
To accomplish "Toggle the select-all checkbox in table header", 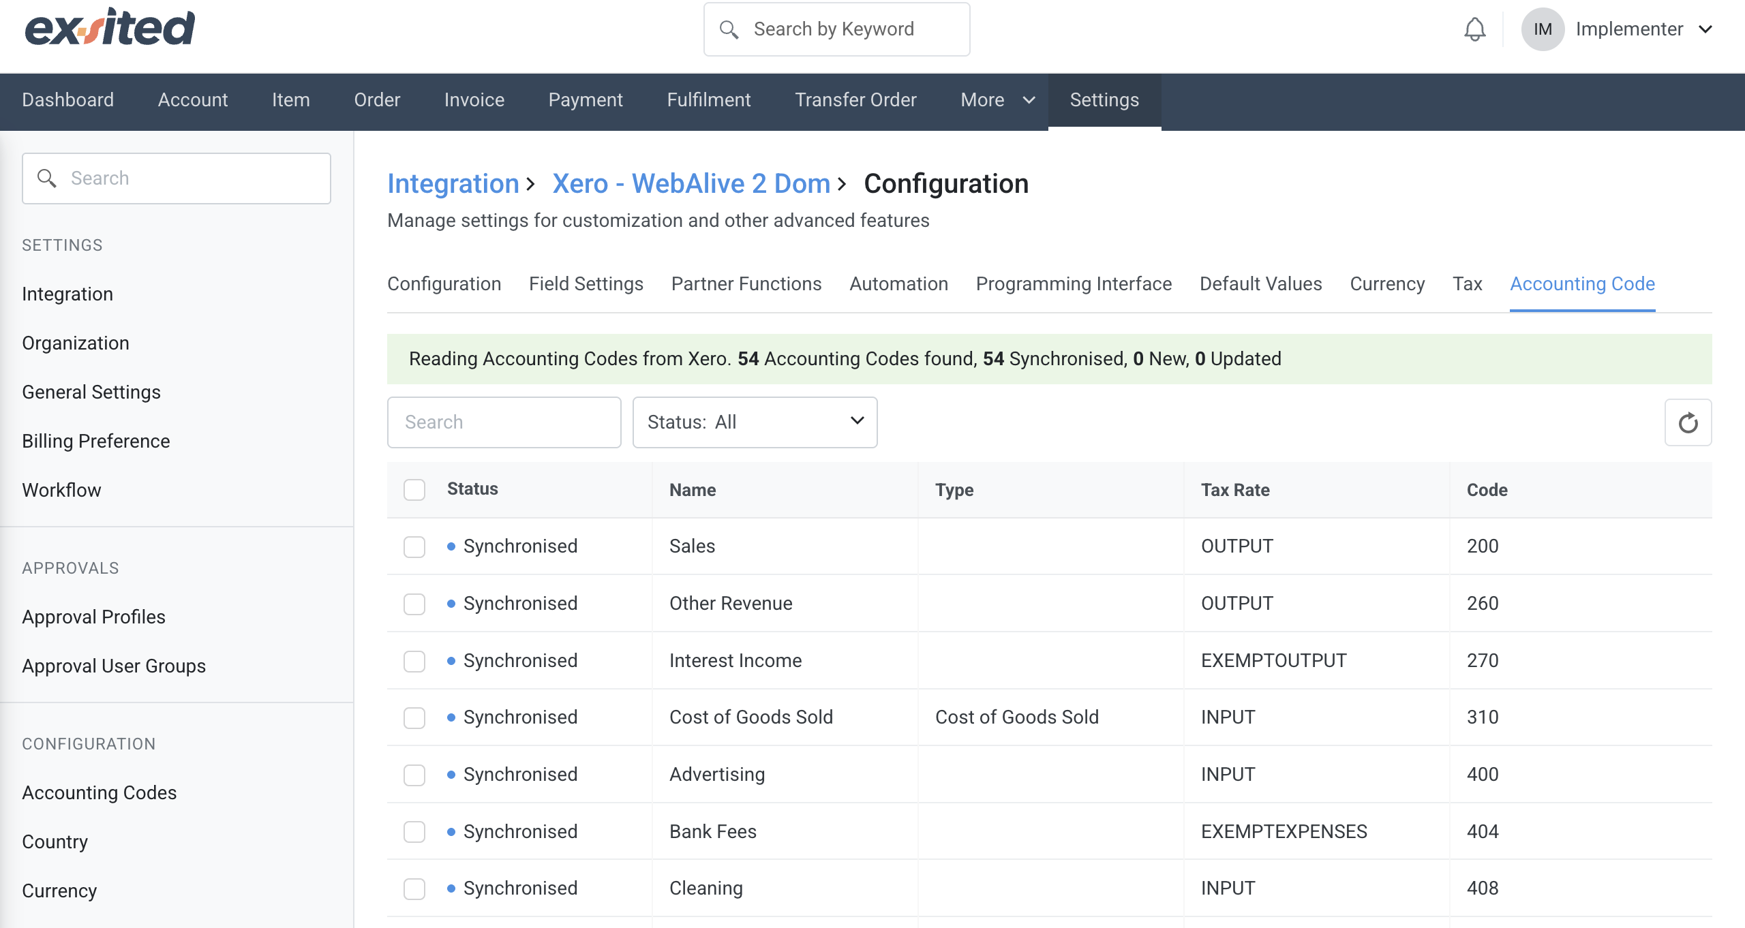I will [x=414, y=489].
